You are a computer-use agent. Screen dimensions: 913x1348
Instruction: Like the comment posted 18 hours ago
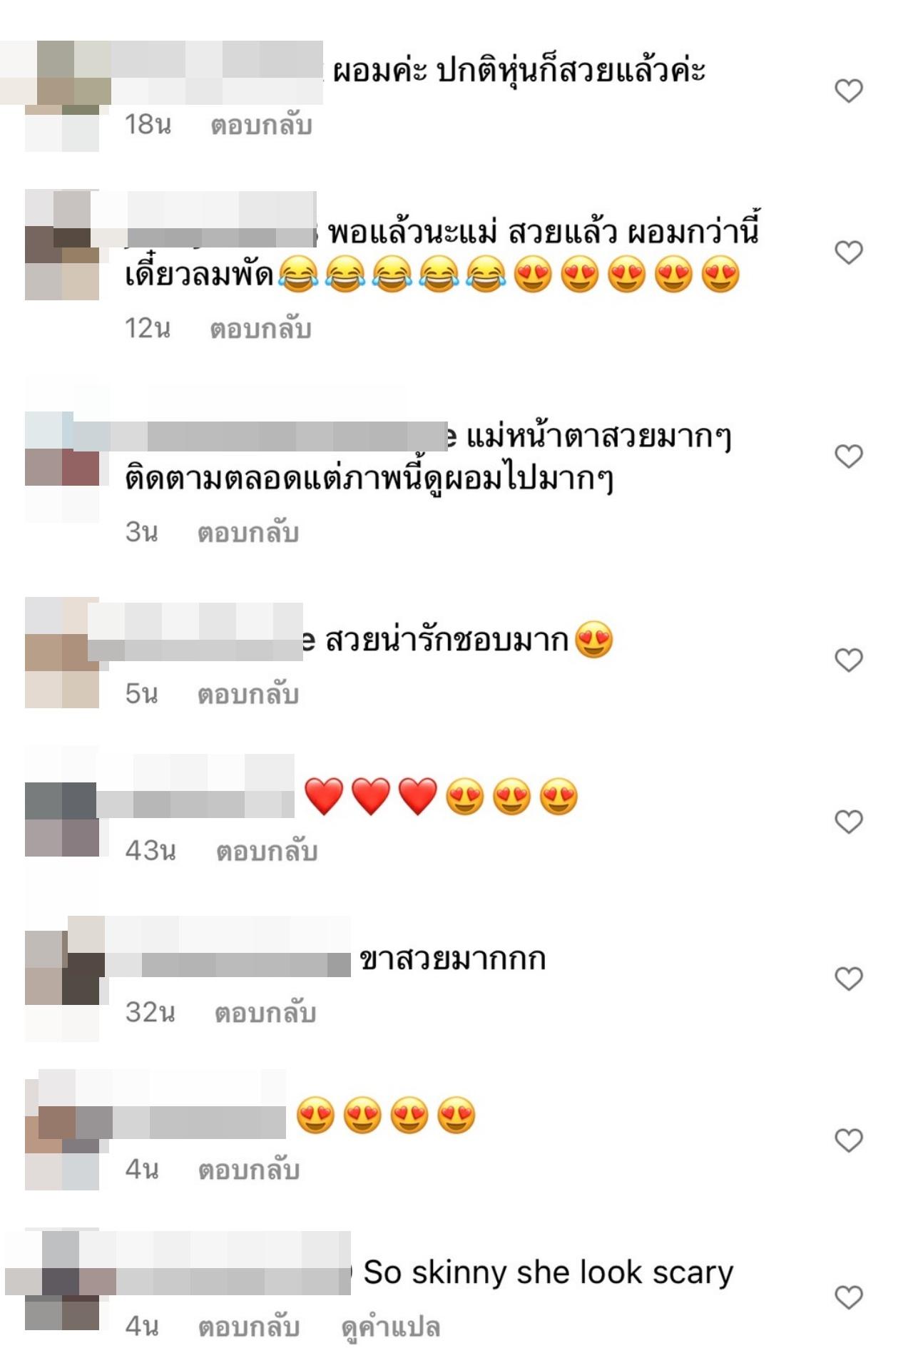849,91
